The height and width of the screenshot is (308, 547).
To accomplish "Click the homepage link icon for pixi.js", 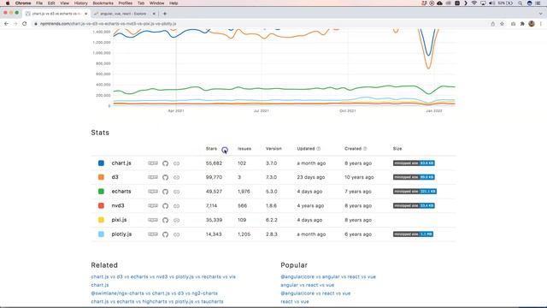I will (177, 221).
